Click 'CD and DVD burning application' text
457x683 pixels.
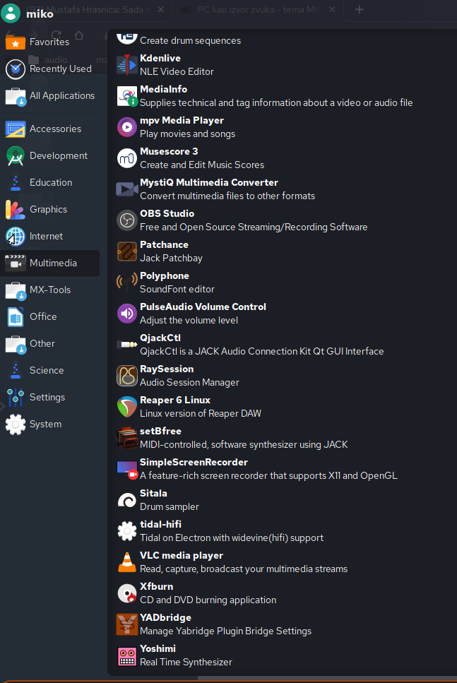pyautogui.click(x=208, y=600)
